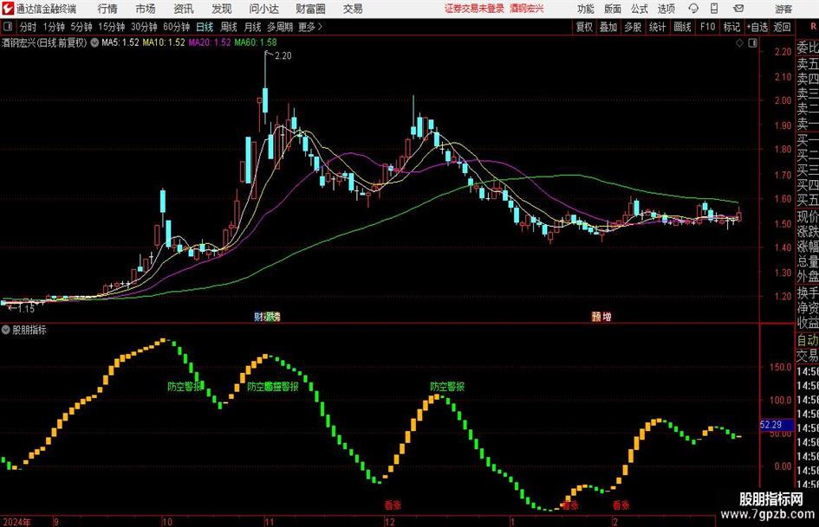Open the 资讯 menu
This screenshot has height=527, width=819.
(x=184, y=9)
